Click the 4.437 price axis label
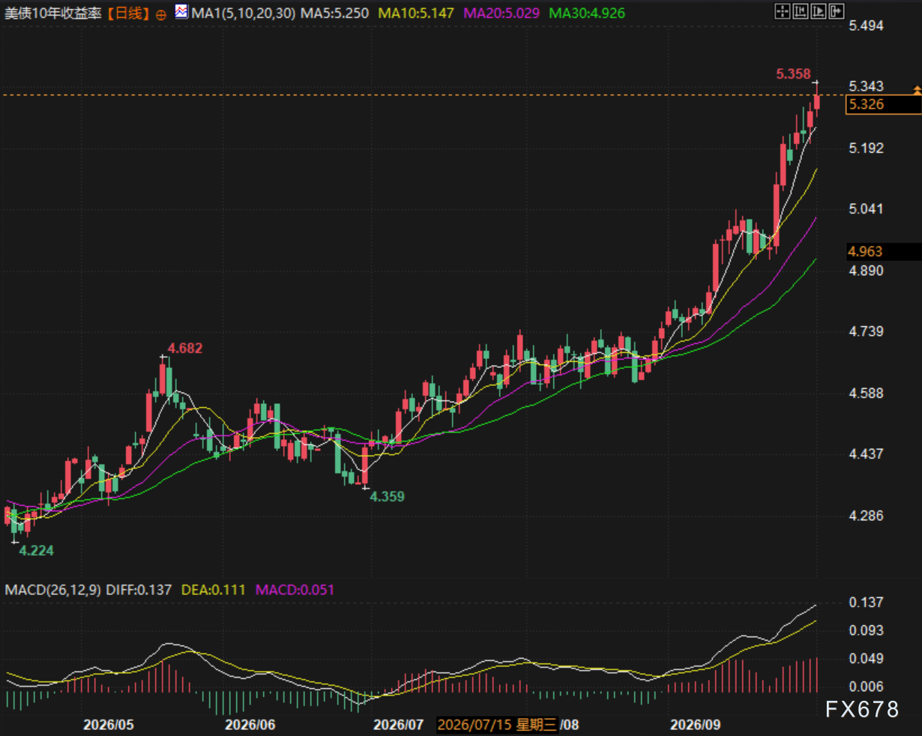Screen dimensions: 922x736 click(x=866, y=453)
